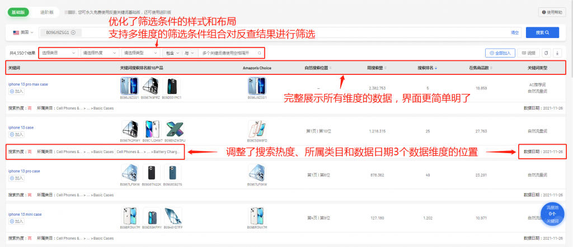Image resolution: width=573 pixels, height=247 pixels.
Task: Click product thumbnail B09G8S927G
Action: (x=172, y=173)
